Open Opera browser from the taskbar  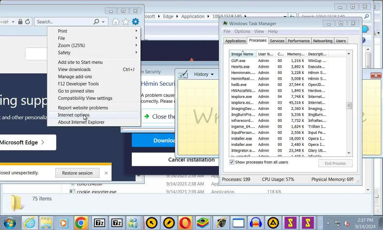click(185, 223)
